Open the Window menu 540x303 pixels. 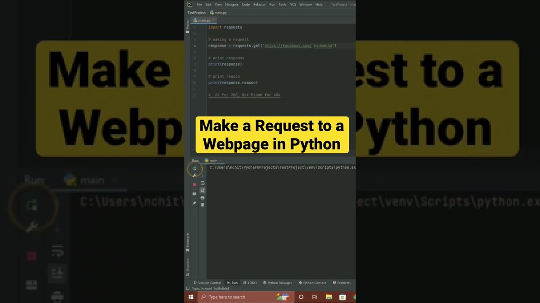[x=305, y=4]
